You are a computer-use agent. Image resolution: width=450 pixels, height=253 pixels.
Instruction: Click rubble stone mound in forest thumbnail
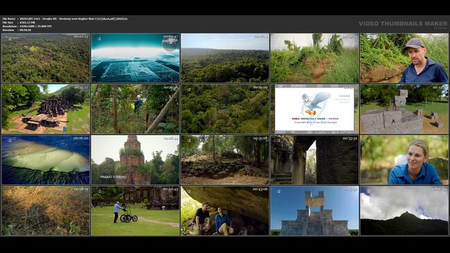coord(225,160)
